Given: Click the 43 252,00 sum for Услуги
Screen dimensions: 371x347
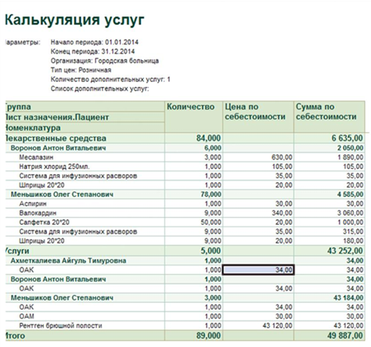Looking at the screenshot, I should tap(345, 251).
